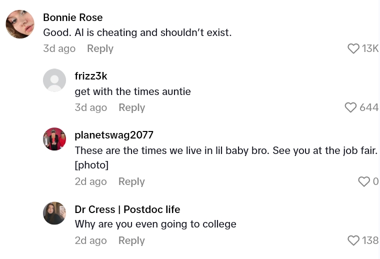Reply to planetswag2077's comment
380x259 pixels.
(x=131, y=181)
